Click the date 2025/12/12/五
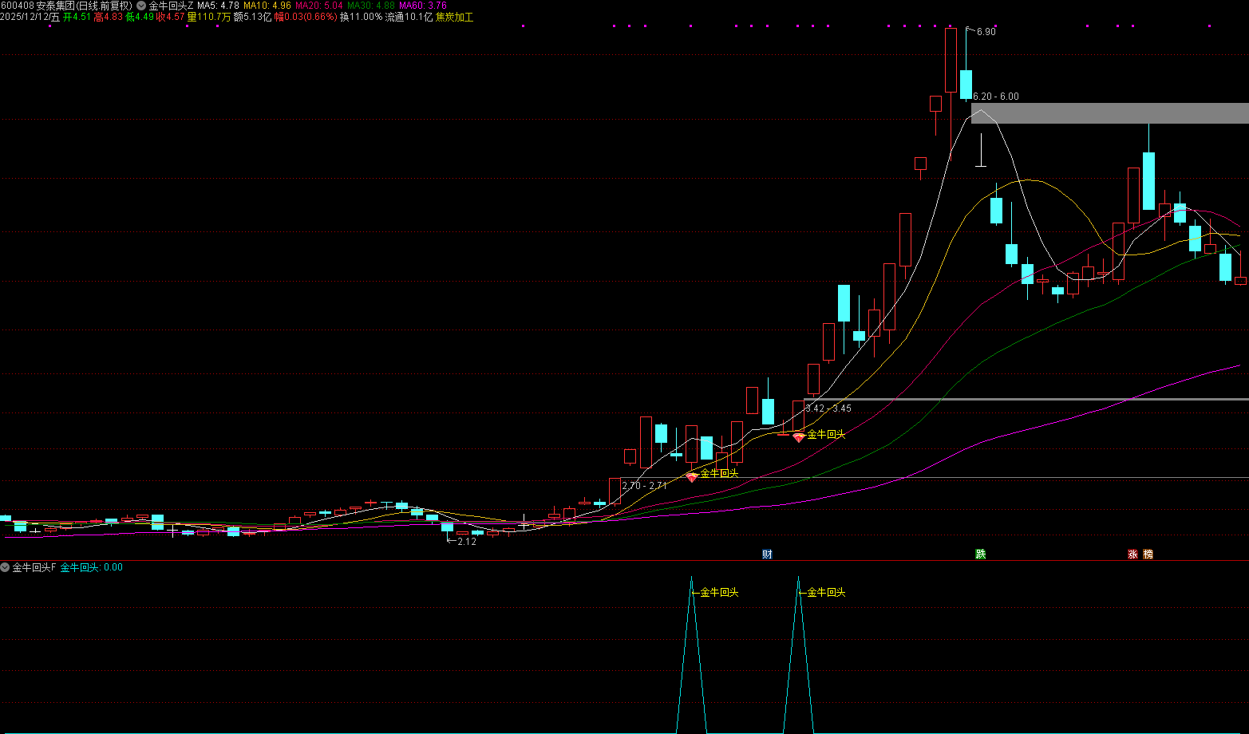The image size is (1249, 734). 30,17
